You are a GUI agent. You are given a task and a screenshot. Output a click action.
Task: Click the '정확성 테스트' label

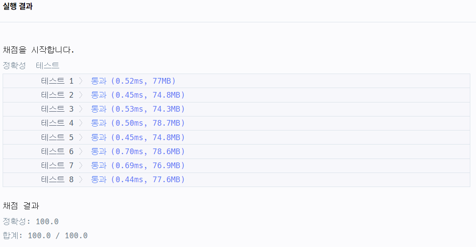pos(31,65)
